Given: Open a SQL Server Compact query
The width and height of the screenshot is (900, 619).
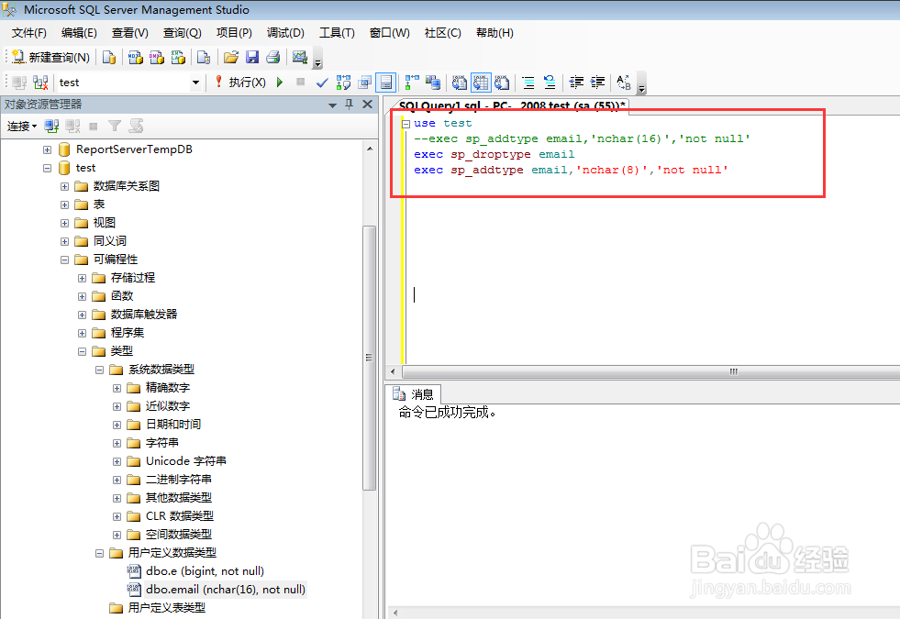Looking at the screenshot, I should click(x=203, y=57).
